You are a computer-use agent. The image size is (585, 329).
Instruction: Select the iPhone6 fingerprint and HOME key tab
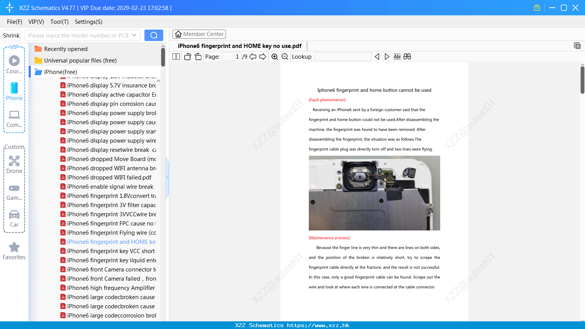pos(240,46)
